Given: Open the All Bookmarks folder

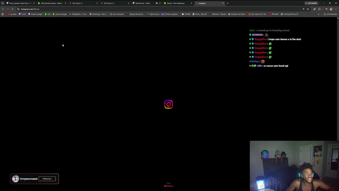Looking at the screenshot, I should point(330,14).
